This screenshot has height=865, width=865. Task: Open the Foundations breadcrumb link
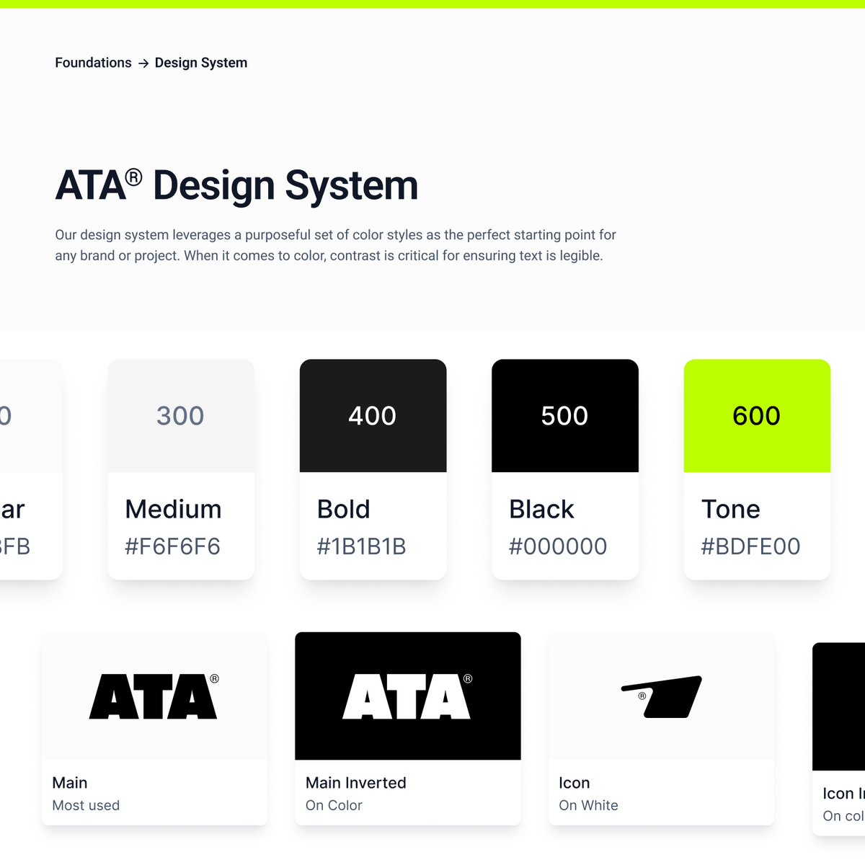[93, 63]
